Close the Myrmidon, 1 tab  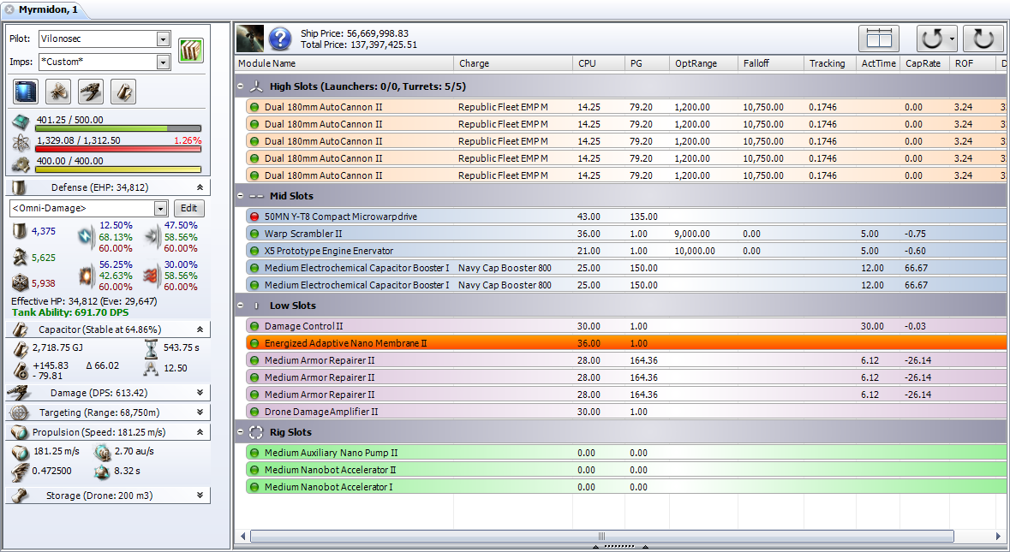pyautogui.click(x=9, y=9)
